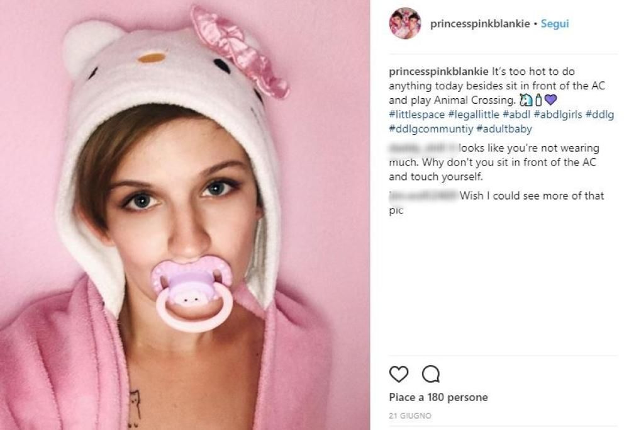Follow the account via the Segui link
Screen dimensions: 629x430
555,23
